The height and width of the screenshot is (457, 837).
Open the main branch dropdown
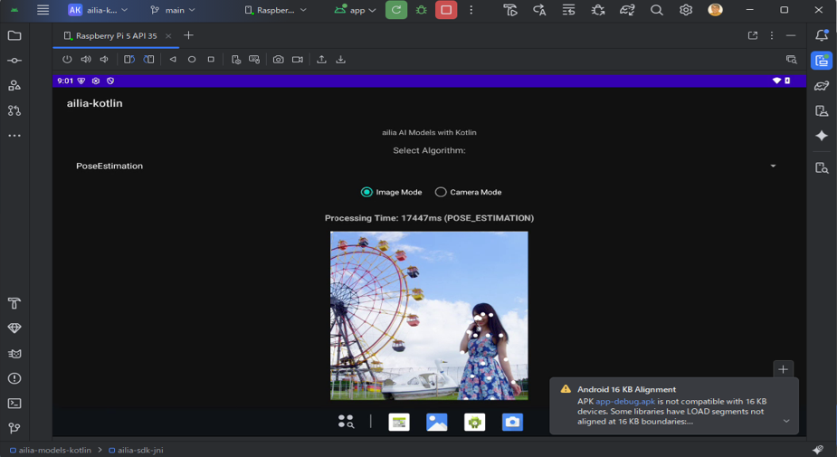point(172,10)
